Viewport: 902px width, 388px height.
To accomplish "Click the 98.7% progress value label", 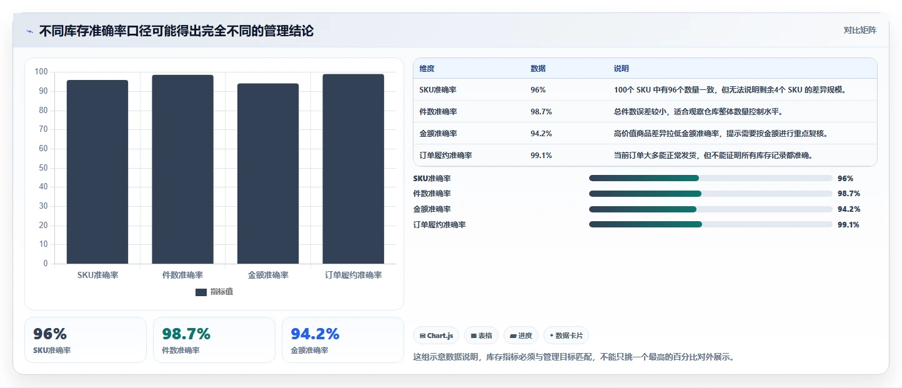I will tap(849, 194).
